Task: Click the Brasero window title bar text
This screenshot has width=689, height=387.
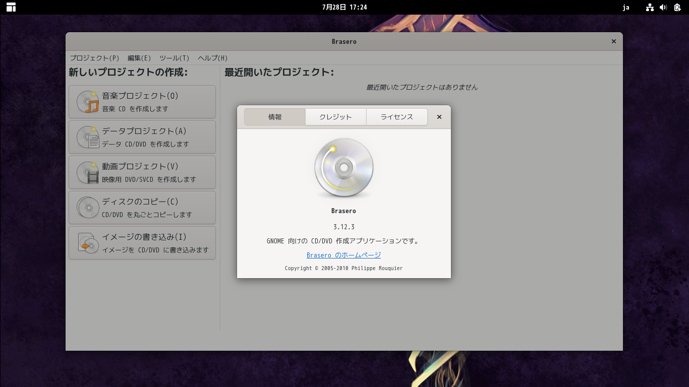Action: (344, 41)
